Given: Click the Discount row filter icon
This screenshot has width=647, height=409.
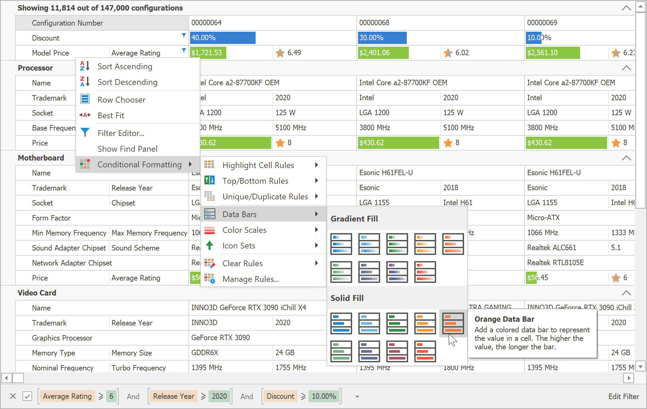Looking at the screenshot, I should [184, 35].
